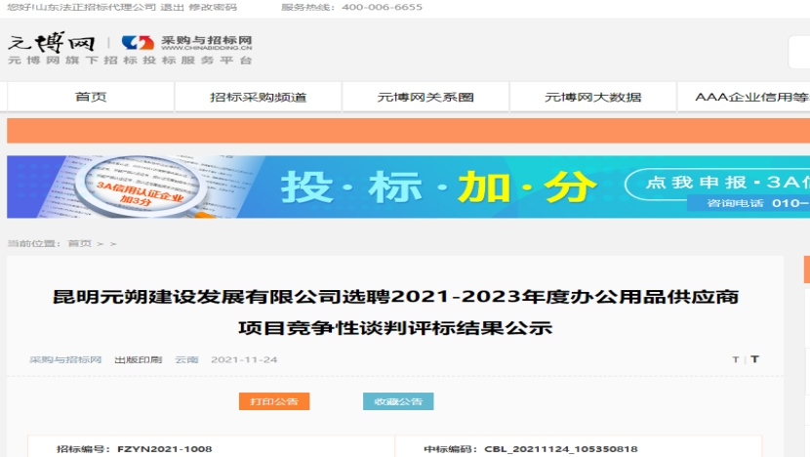Viewport: 810px width, 457px height.
Task: Click the 云南 region link
Action: tap(186, 359)
